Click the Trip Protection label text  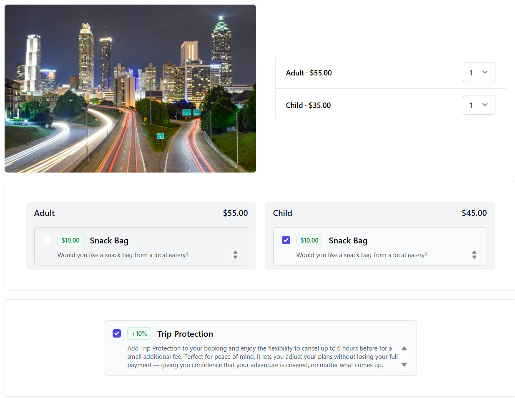(x=185, y=334)
